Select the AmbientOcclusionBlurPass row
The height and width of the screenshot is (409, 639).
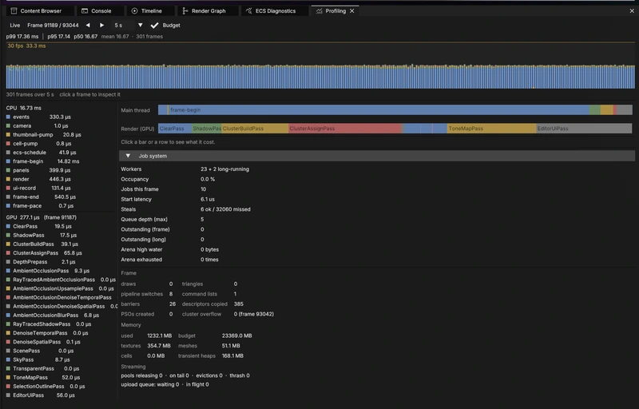[53, 316]
